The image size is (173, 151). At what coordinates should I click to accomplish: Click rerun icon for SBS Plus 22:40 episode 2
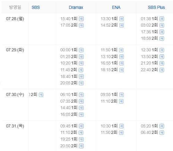tap(162, 70)
